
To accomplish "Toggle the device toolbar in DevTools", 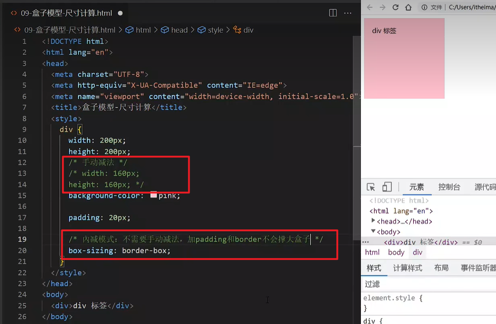I will tap(387, 187).
